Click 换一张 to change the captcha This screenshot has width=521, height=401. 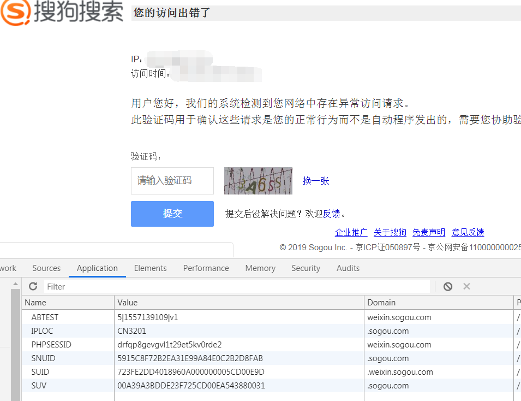click(x=316, y=181)
